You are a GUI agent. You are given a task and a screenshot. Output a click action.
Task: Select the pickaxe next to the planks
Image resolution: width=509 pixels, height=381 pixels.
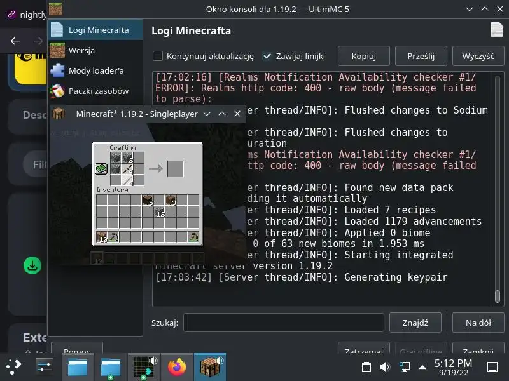point(113,237)
